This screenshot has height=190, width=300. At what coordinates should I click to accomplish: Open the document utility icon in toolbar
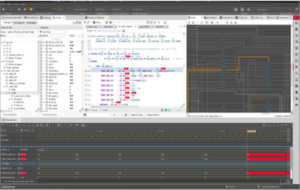click(x=242, y=9)
